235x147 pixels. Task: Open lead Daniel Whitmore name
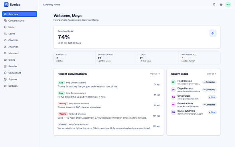point(186,111)
